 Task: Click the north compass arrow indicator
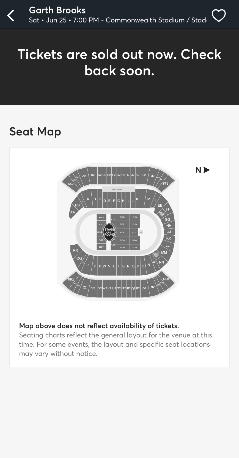click(x=203, y=170)
